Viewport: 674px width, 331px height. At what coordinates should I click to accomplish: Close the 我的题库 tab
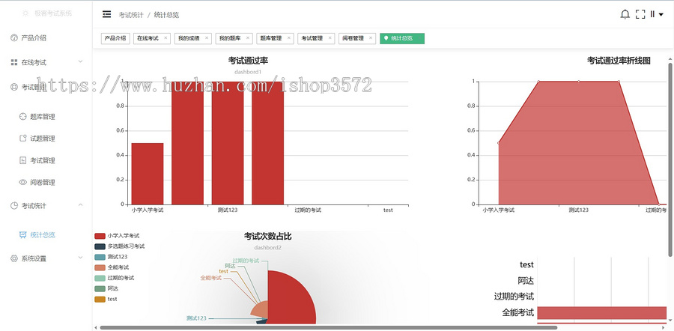(x=248, y=38)
